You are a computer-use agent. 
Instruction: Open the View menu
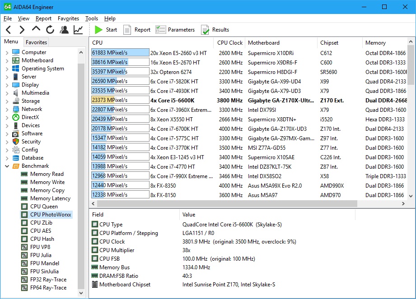coord(23,18)
